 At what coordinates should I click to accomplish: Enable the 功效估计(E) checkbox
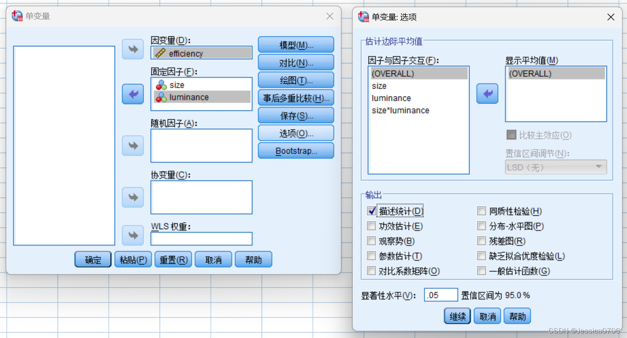pos(372,226)
